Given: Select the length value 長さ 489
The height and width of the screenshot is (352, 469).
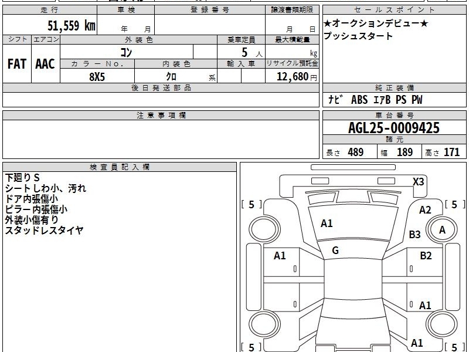Looking at the screenshot, I should click(345, 153).
